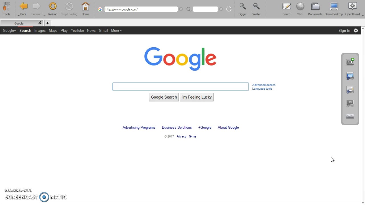Open Gmail in the Google bar
Viewport: 365px width, 205px height.
103,30
